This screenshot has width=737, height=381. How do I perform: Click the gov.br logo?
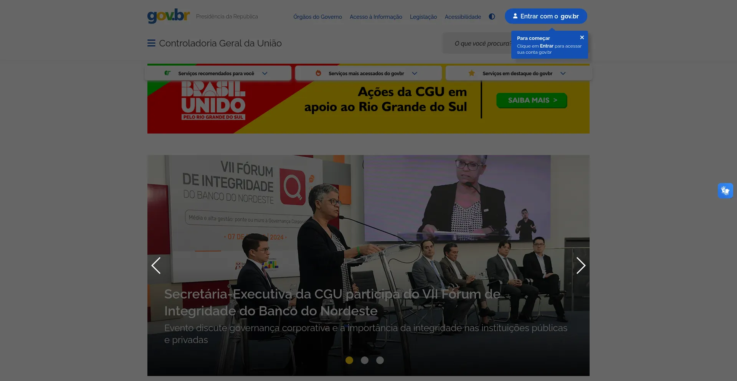pos(169,16)
